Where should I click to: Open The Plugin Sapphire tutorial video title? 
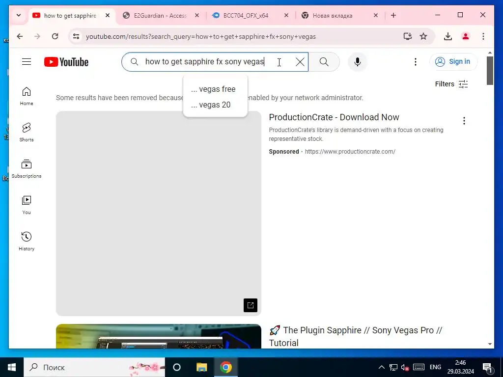pos(356,337)
